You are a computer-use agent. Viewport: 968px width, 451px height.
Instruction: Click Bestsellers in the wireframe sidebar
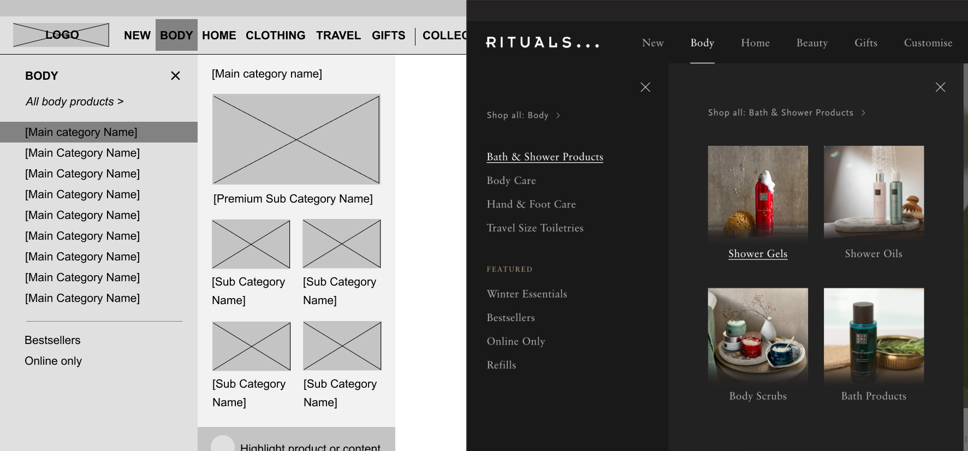click(x=52, y=340)
